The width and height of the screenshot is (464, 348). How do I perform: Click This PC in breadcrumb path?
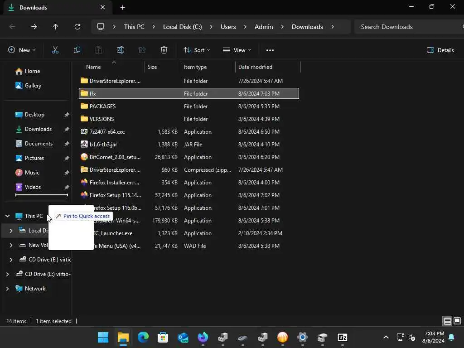pyautogui.click(x=134, y=27)
